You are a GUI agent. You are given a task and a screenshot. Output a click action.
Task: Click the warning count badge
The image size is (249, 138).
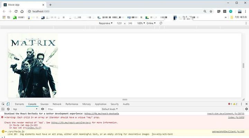pos(235,104)
